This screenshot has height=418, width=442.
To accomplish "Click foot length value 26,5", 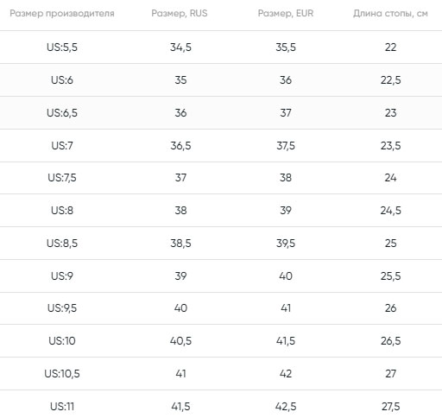I will click(x=390, y=341).
